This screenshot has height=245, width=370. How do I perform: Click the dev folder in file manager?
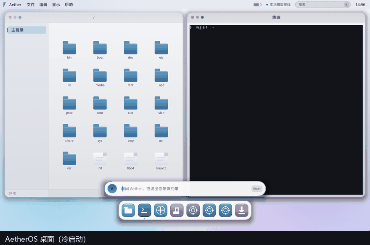[x=130, y=48]
